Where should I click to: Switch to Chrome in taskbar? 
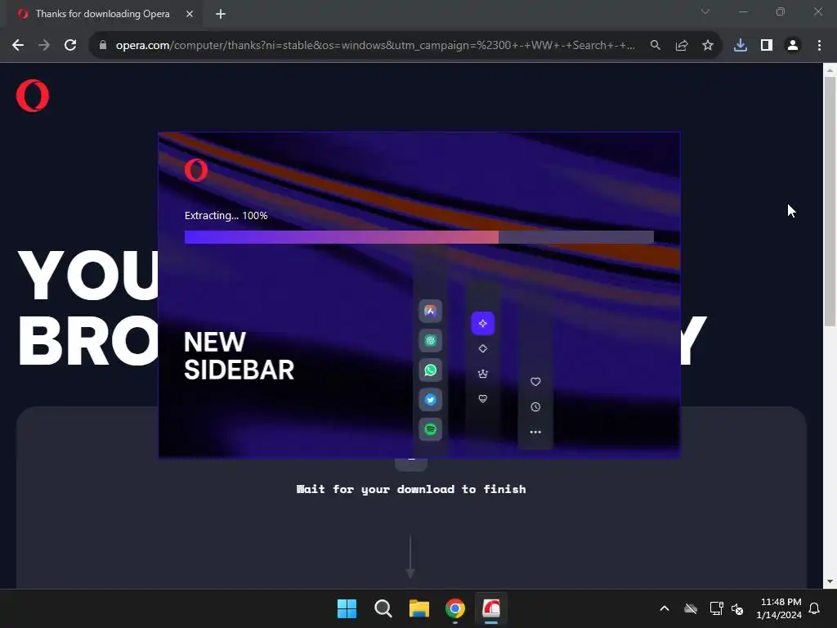(x=454, y=608)
